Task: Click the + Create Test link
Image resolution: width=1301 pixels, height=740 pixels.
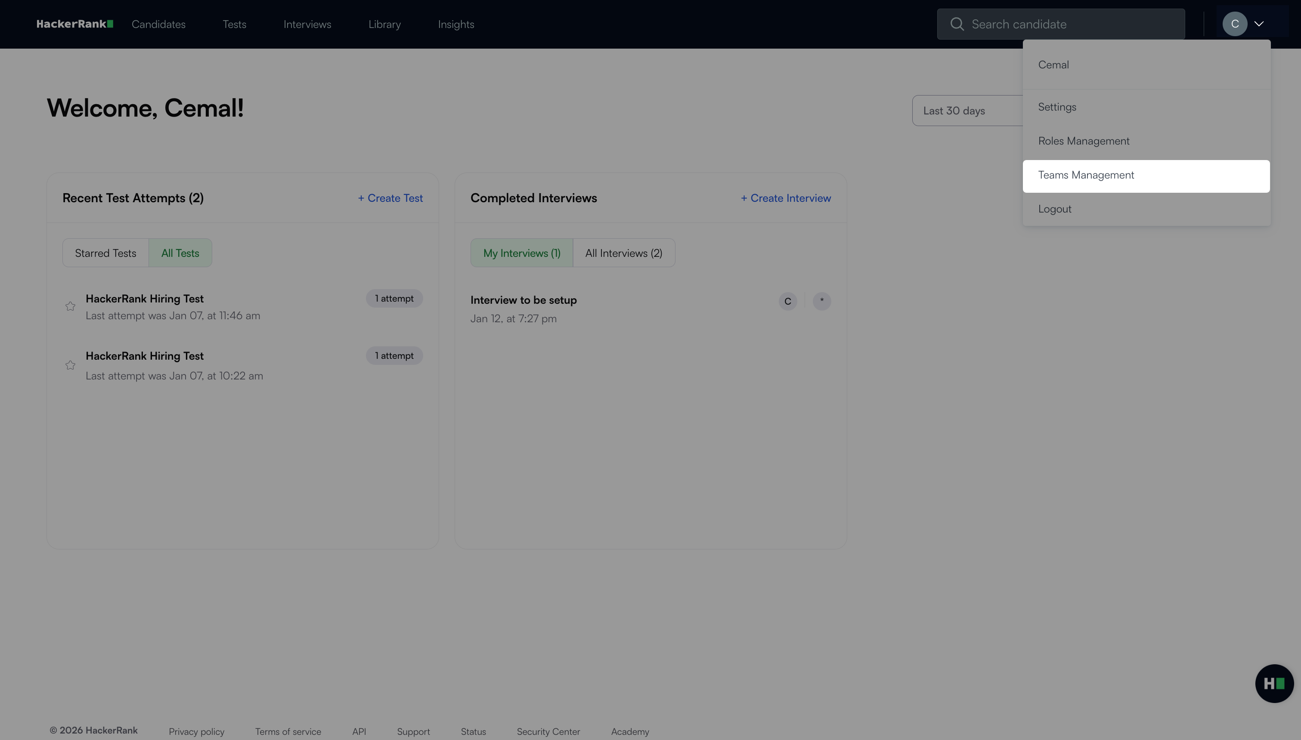Action: 390,198
